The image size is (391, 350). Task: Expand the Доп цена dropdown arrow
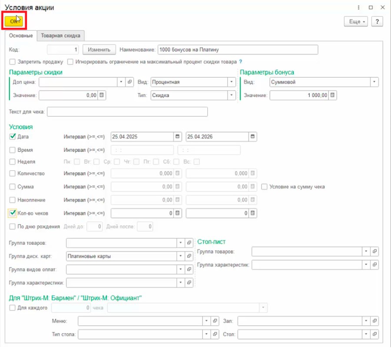pos(121,82)
